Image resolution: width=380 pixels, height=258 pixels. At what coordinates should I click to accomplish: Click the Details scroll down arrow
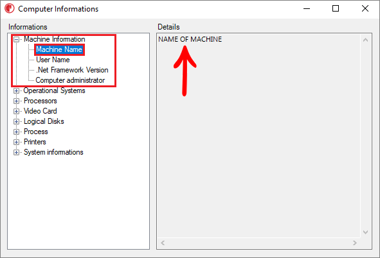pyautogui.click(x=365, y=232)
